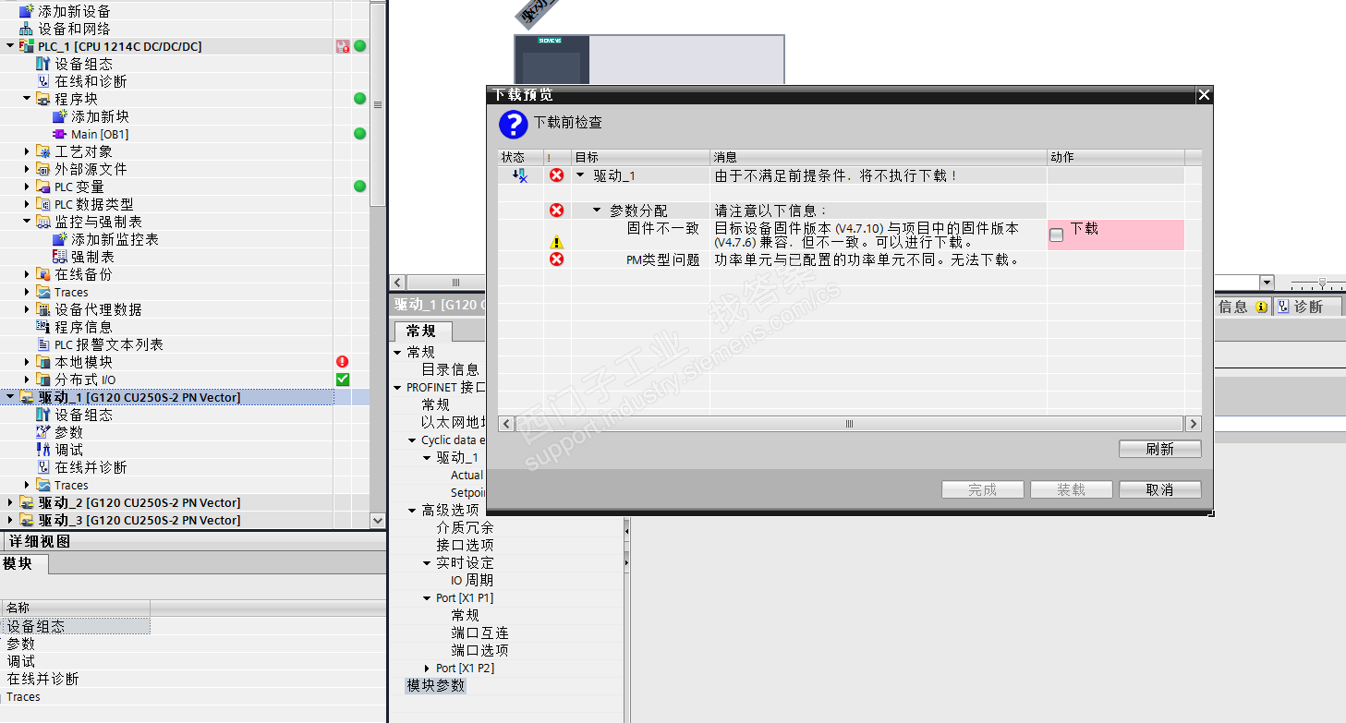Click the 外部源文件 folder icon
1346x723 pixels.
click(x=42, y=169)
